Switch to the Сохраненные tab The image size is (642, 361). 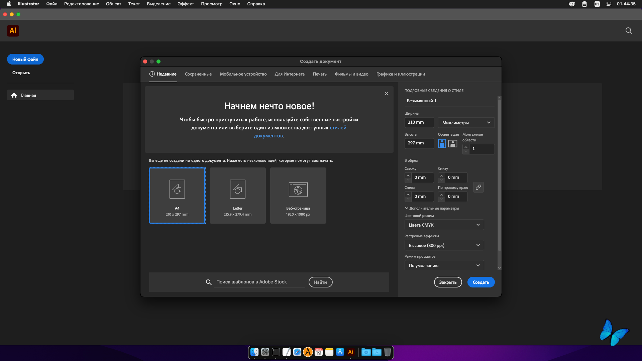click(x=198, y=74)
